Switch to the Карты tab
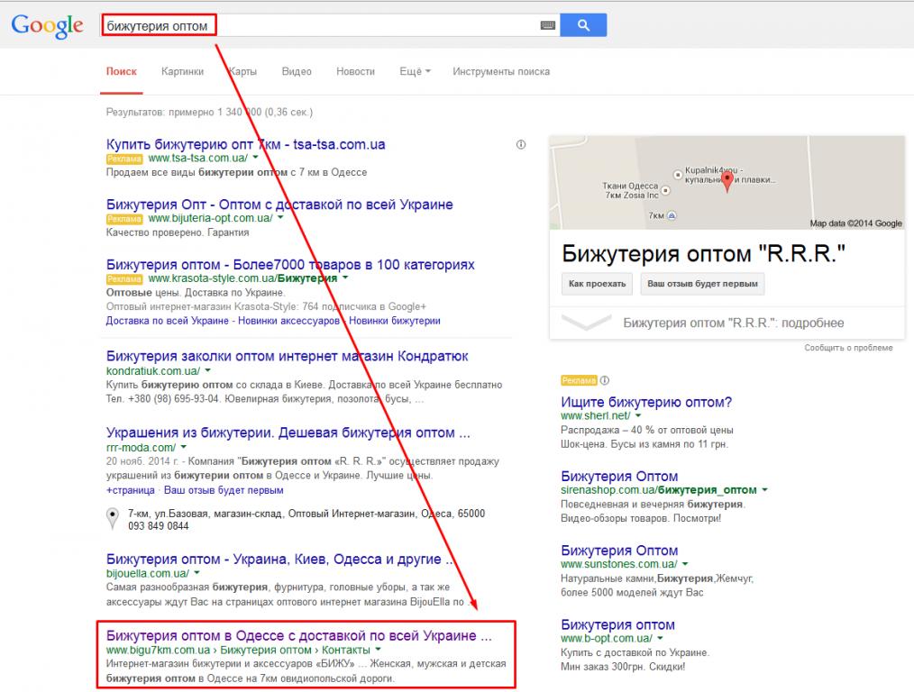Viewport: 914px width, 692px height. pyautogui.click(x=242, y=72)
